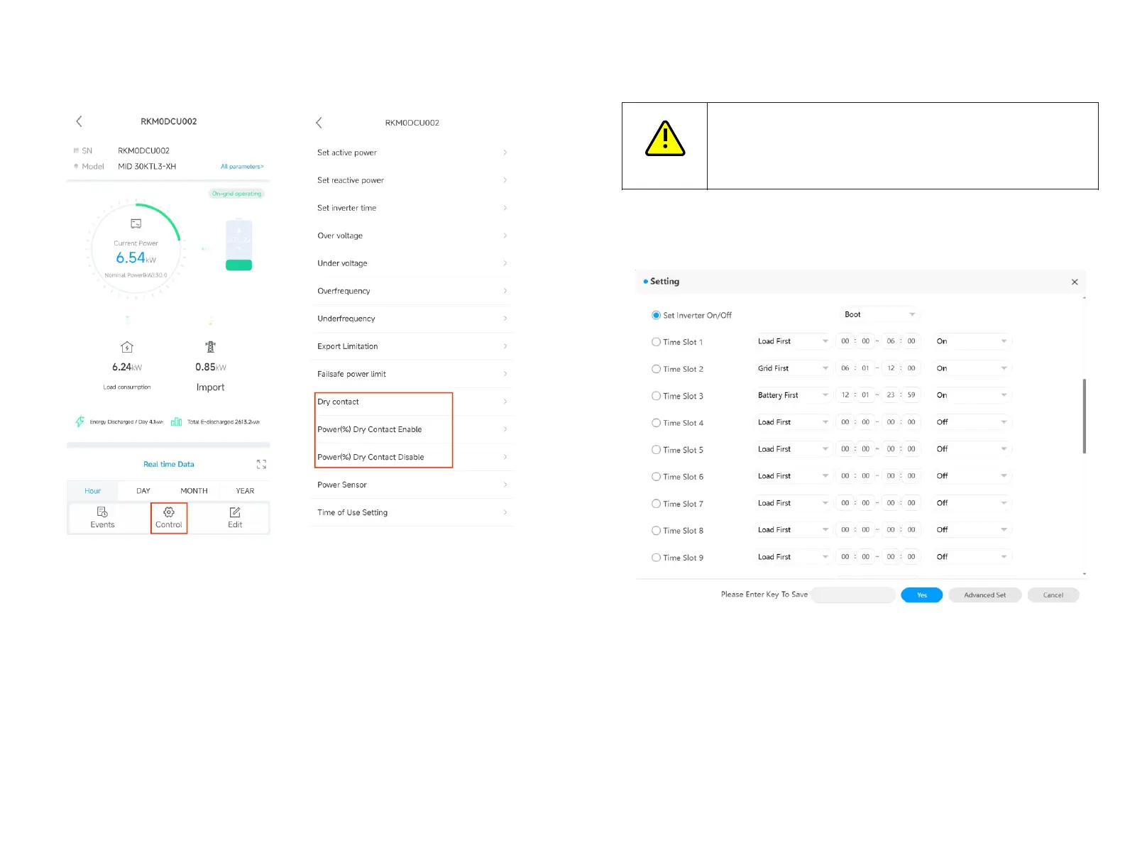Choose the Time Slot 3 radio button
This screenshot has height=845, width=1147.
point(656,396)
